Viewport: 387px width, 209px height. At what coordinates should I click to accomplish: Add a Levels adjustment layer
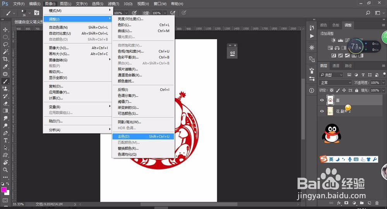point(340,40)
